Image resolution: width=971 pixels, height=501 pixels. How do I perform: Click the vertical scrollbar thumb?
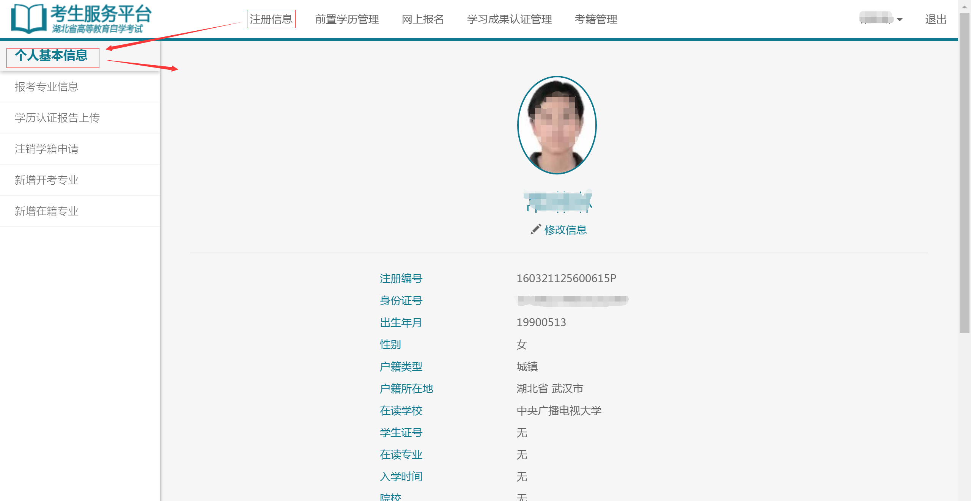[964, 173]
